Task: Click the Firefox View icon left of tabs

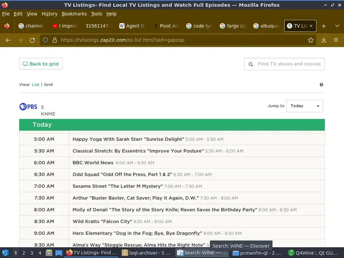Action: click(7, 26)
